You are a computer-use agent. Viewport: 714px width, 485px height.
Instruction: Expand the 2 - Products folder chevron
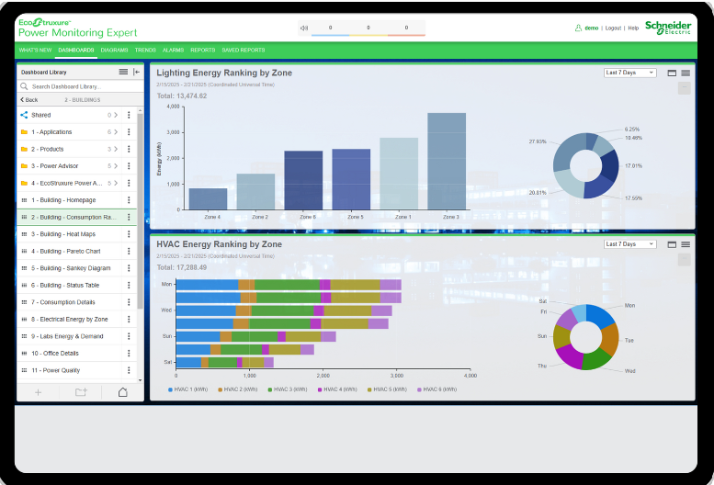coord(116,149)
